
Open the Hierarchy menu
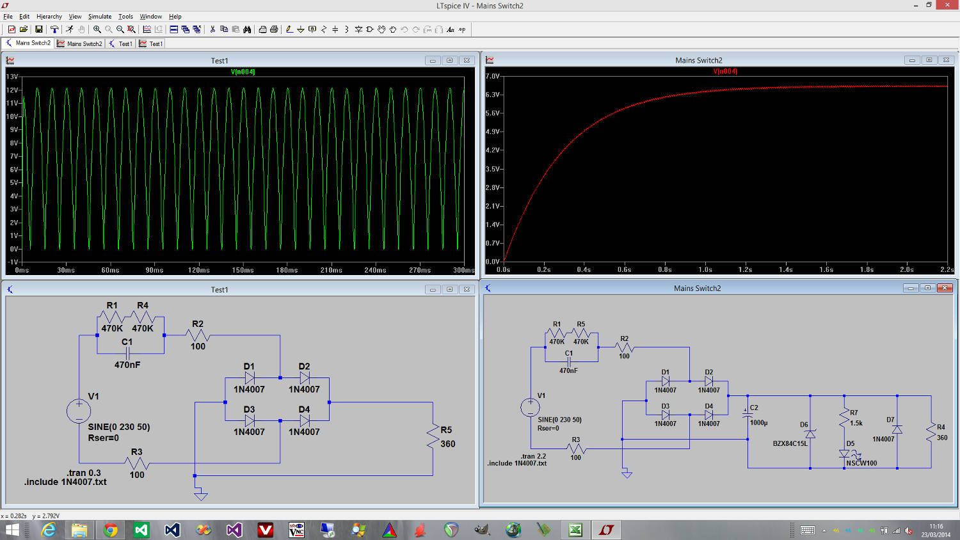pyautogui.click(x=49, y=17)
